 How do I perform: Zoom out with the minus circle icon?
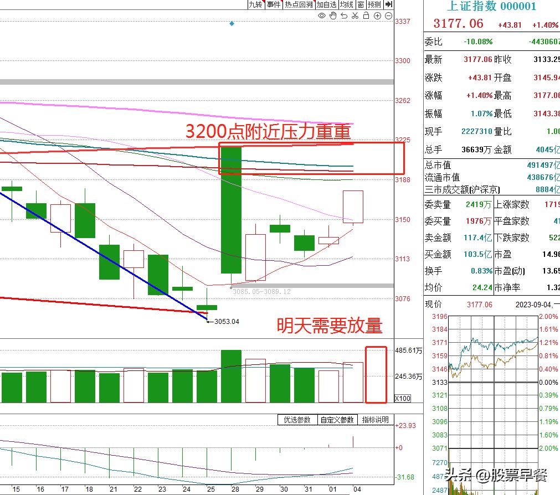point(389,16)
